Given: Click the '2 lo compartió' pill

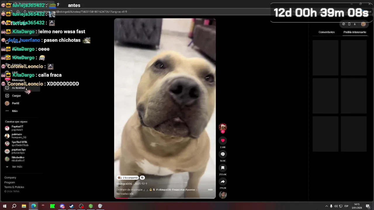Looking at the screenshot, I should click(x=127, y=178).
